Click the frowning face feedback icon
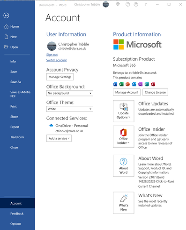 [136, 4]
